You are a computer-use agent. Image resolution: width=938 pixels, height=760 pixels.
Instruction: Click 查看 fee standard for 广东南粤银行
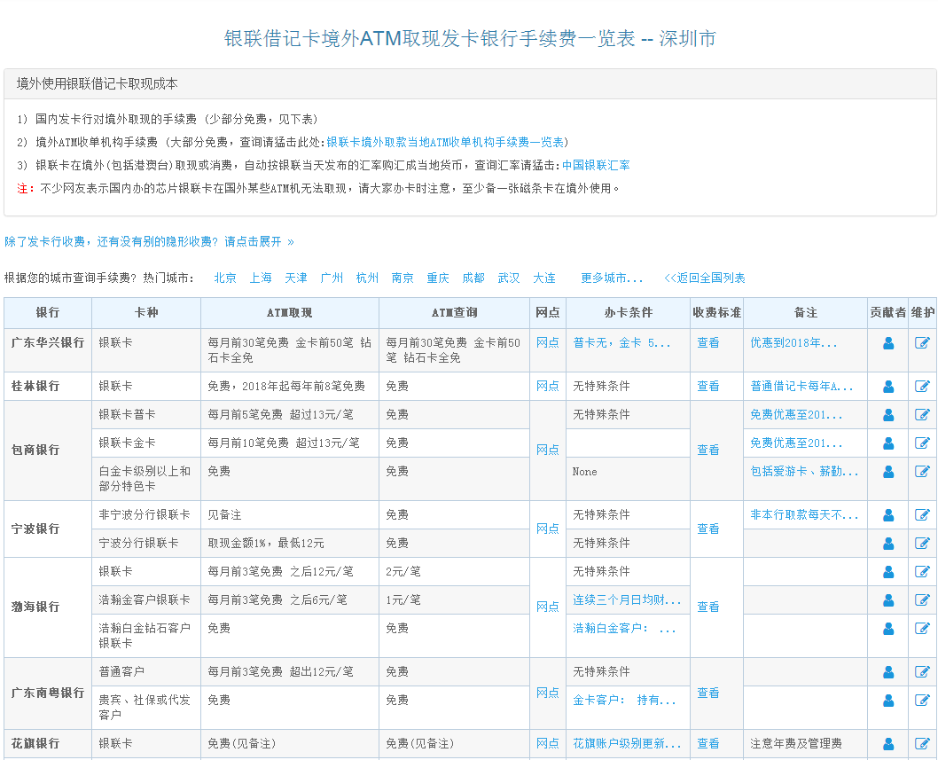(708, 693)
